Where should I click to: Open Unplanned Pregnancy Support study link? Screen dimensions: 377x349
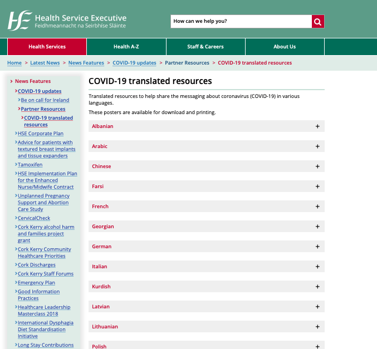coord(43,203)
